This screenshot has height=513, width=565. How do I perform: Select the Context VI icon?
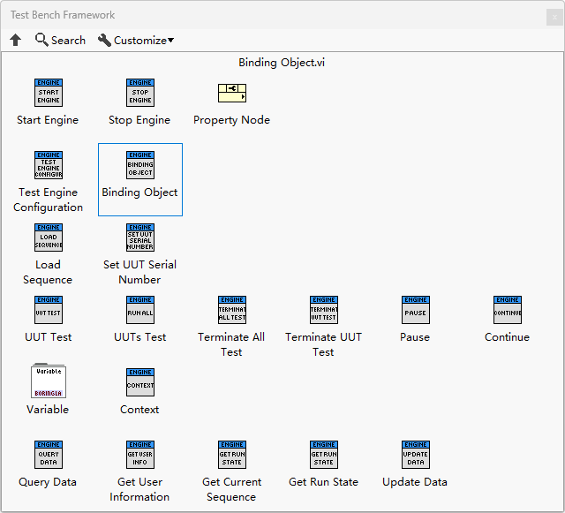pos(139,382)
